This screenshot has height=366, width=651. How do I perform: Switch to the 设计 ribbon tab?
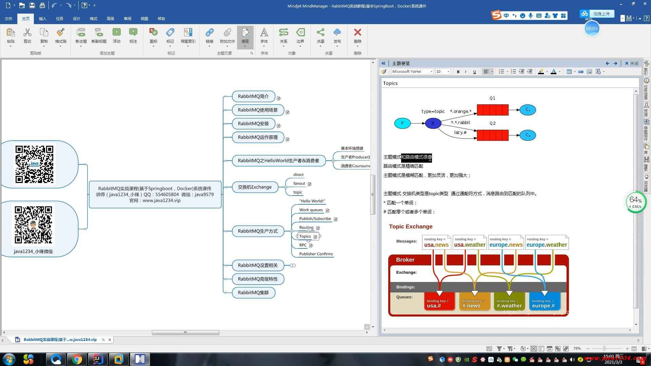(76, 19)
